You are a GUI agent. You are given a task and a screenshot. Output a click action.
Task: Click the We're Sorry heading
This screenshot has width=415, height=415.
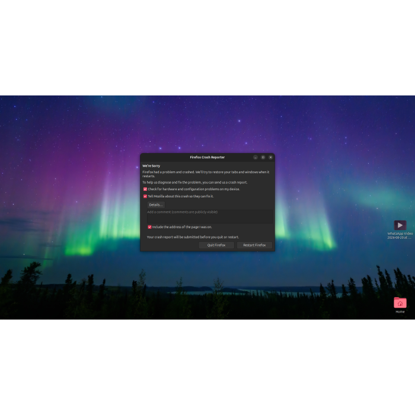click(x=151, y=165)
